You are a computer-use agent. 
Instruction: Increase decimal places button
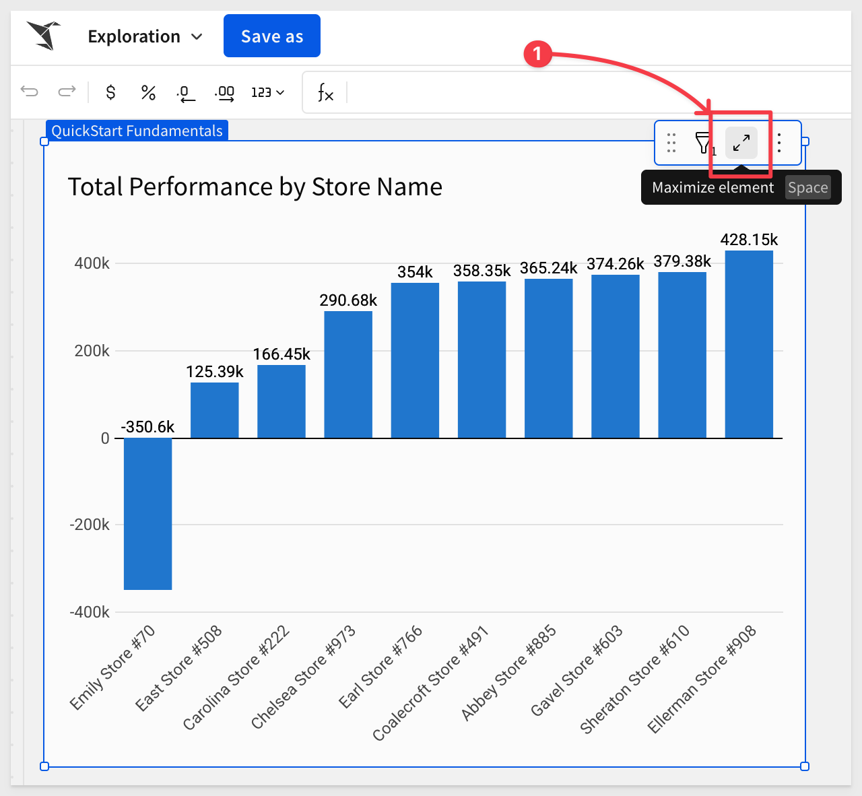pos(224,93)
